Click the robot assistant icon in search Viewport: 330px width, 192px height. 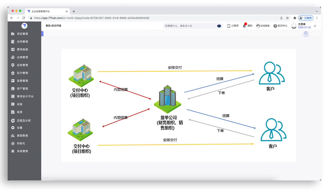click(219, 26)
